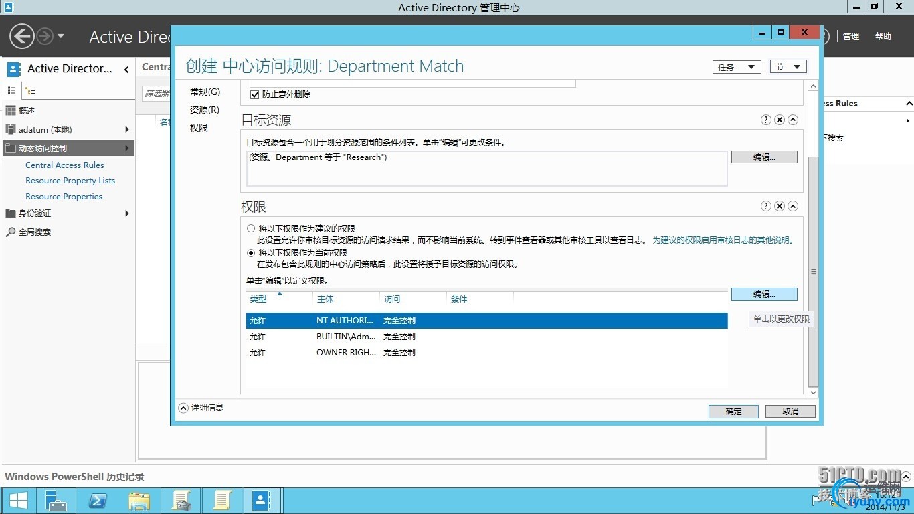Jump to the 权限 section in dialog nav
The width and height of the screenshot is (914, 514).
coord(199,128)
